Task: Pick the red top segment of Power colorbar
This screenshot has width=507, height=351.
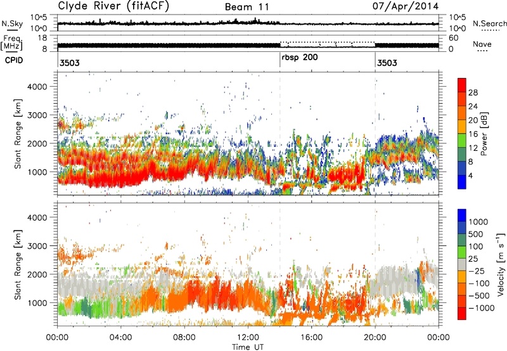Action: (x=462, y=85)
